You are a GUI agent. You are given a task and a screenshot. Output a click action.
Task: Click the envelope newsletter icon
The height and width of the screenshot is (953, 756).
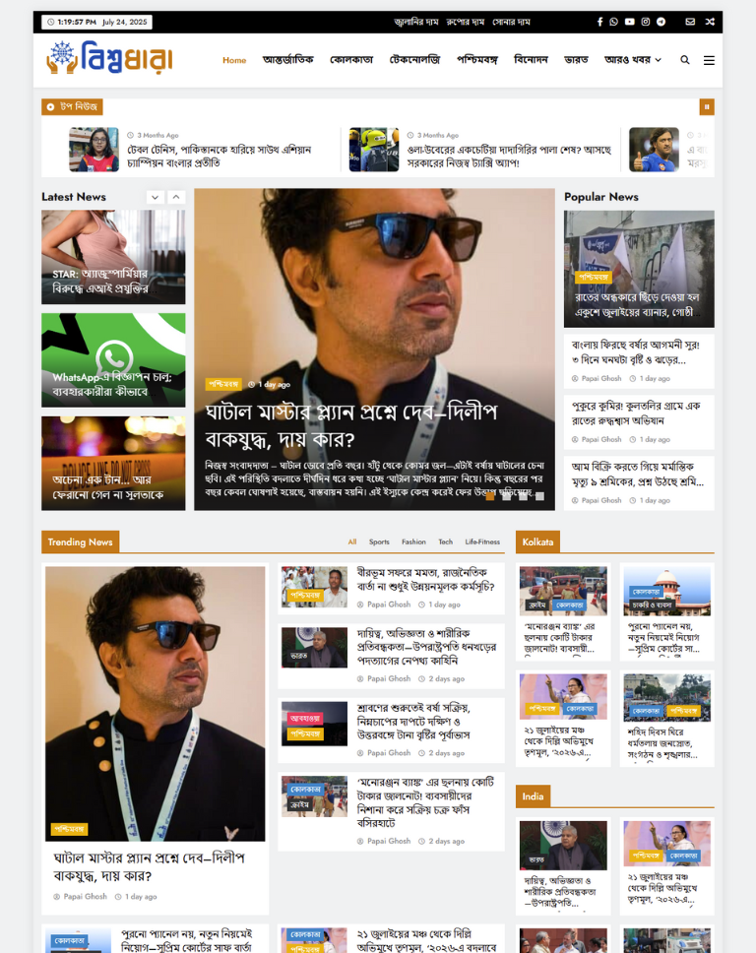[x=689, y=22]
